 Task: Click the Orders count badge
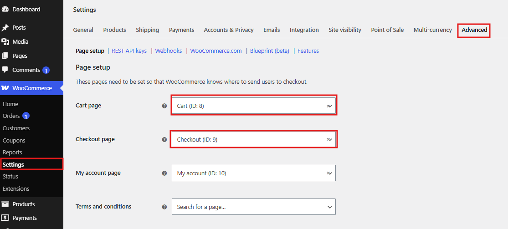tap(26, 116)
